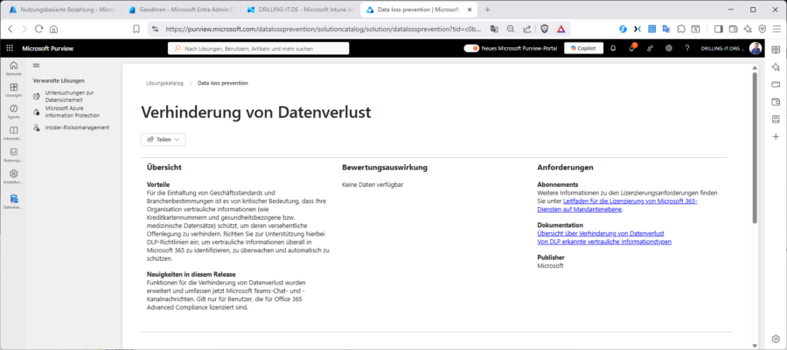Switch to Nutzungsbasierte Bezahlung tab
The image size is (787, 350).
point(62,10)
